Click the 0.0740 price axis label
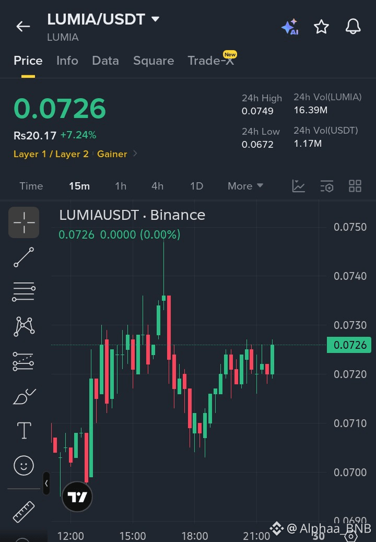Image resolution: width=376 pixels, height=542 pixels. point(350,276)
